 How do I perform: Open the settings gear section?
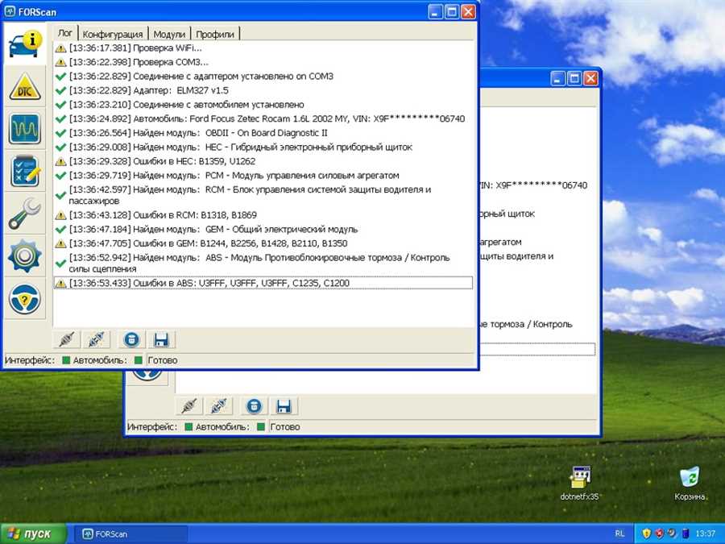click(25, 255)
